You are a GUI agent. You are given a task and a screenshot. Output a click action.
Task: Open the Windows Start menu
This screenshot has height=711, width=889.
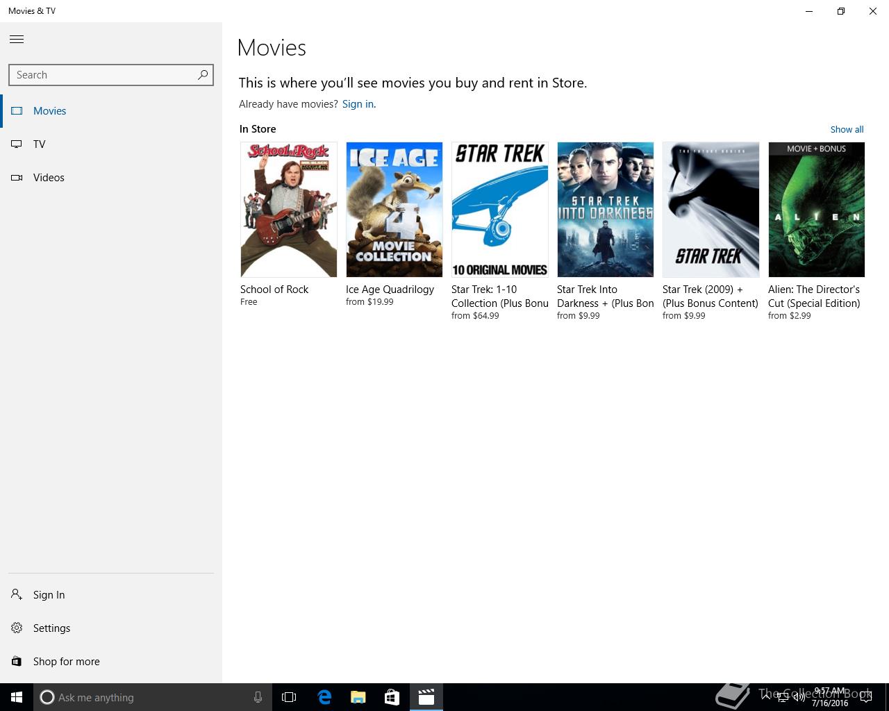17,697
